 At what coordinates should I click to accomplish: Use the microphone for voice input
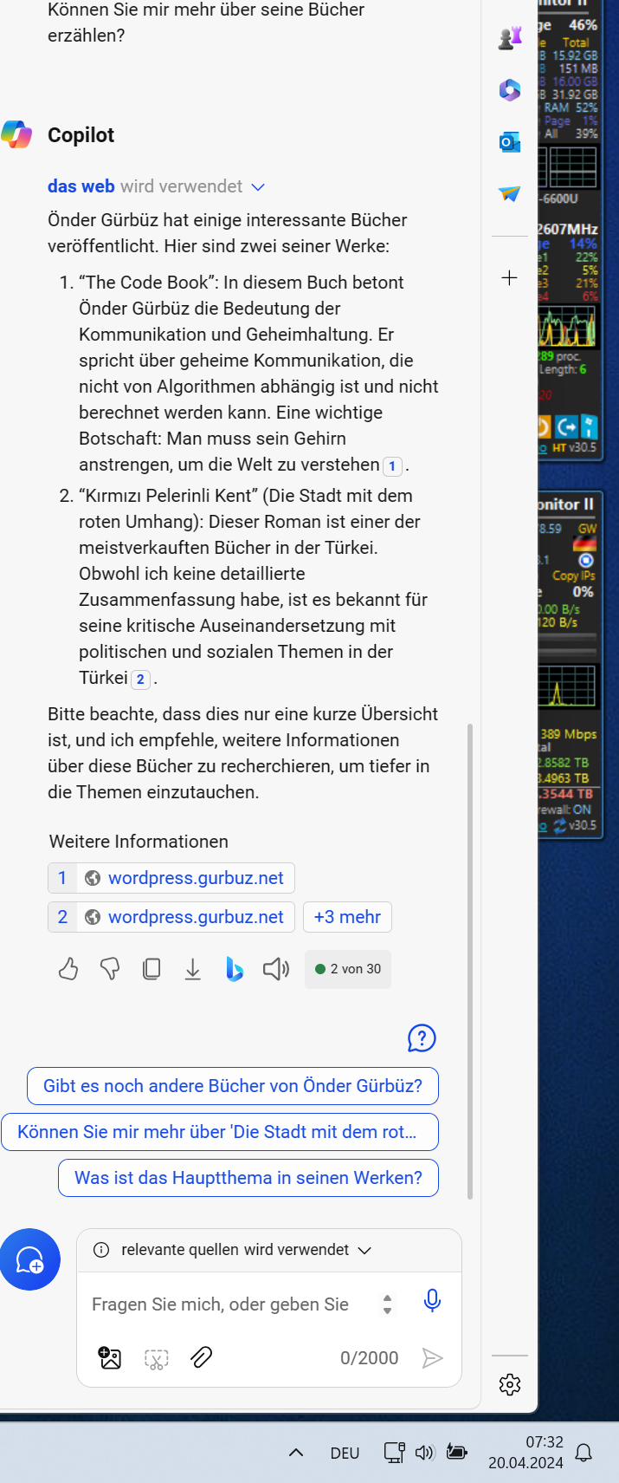[x=432, y=1301]
